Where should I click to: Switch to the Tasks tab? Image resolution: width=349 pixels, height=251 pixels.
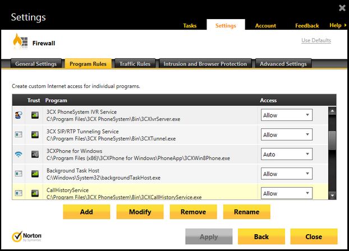(x=190, y=26)
